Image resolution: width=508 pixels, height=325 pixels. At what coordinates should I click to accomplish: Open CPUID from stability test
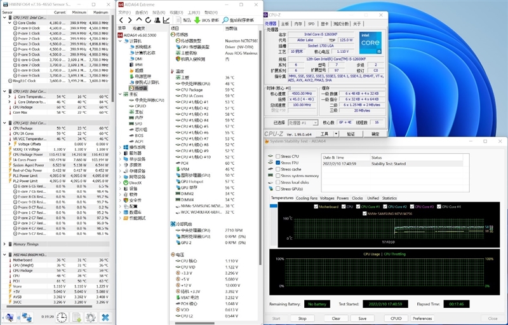(x=396, y=319)
